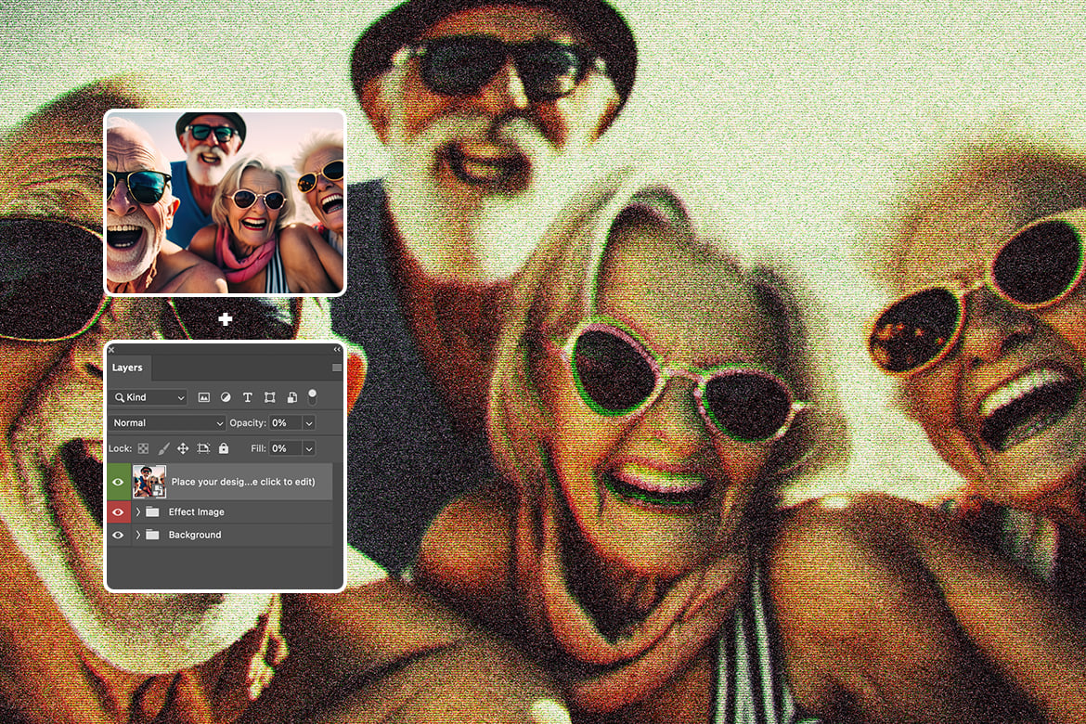Click the Effect Image folder icon
The image size is (1086, 724).
(x=152, y=511)
